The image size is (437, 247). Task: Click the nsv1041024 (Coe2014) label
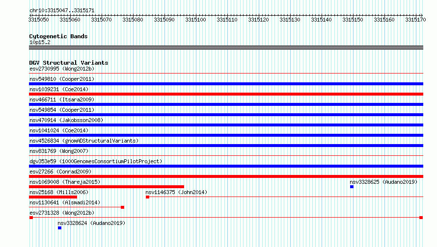pos(59,130)
